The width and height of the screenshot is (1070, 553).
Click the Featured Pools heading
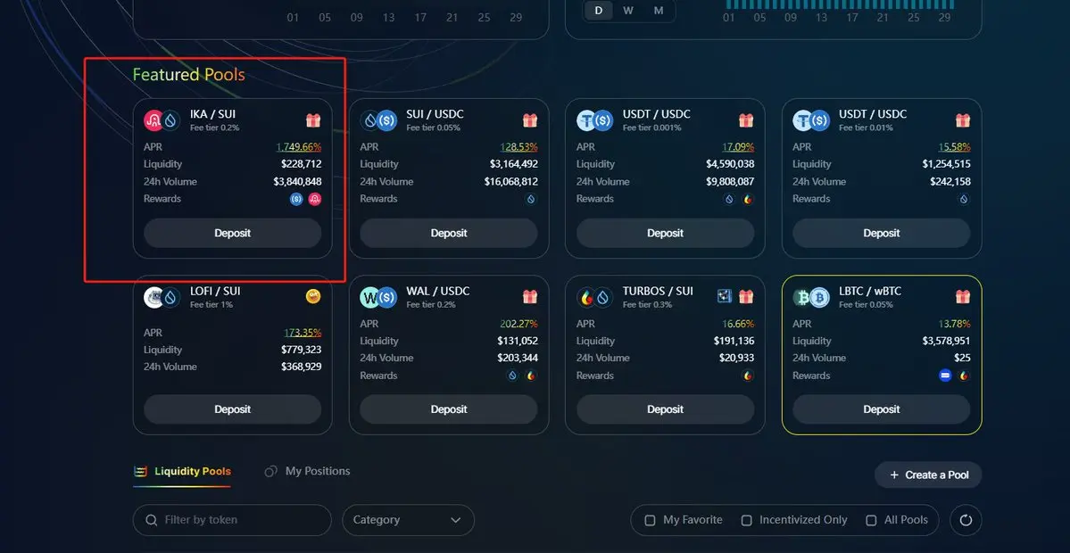[188, 74]
